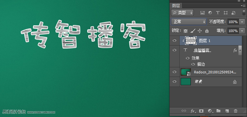This screenshot has height=117, width=247.
Task: Create a new group folder icon
Action: [x=218, y=111]
